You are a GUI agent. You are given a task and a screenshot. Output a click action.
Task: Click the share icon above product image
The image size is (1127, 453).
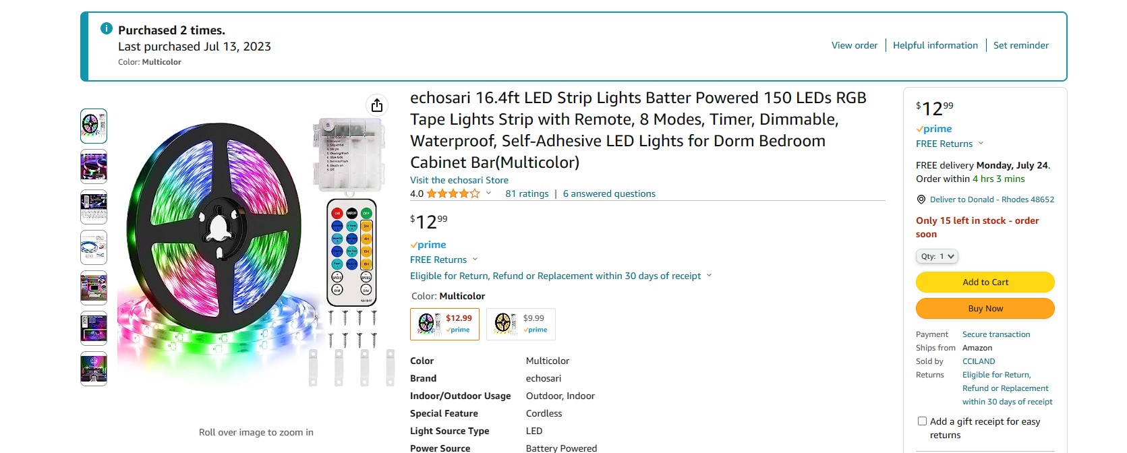377,105
